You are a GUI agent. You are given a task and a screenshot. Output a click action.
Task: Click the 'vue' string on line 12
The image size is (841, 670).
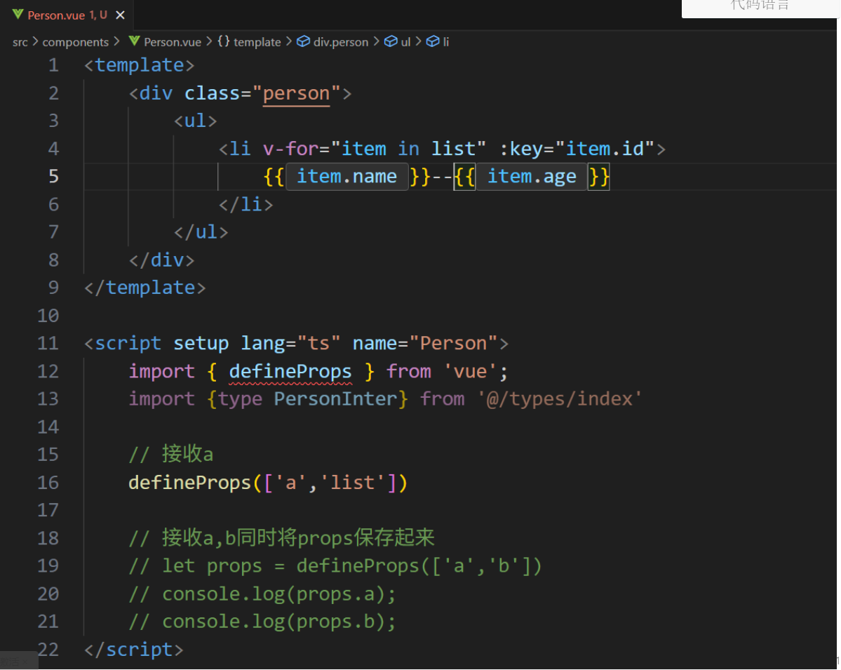coord(471,372)
